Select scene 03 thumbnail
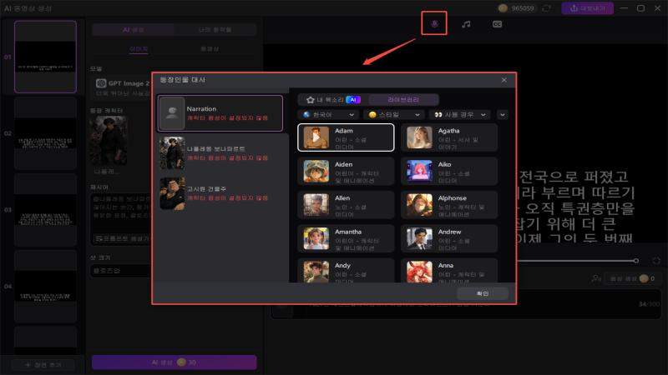 tap(46, 210)
